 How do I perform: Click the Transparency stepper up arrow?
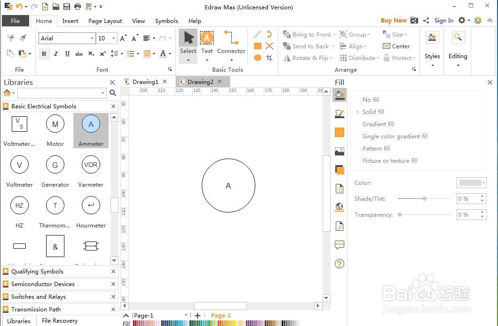[x=482, y=212]
